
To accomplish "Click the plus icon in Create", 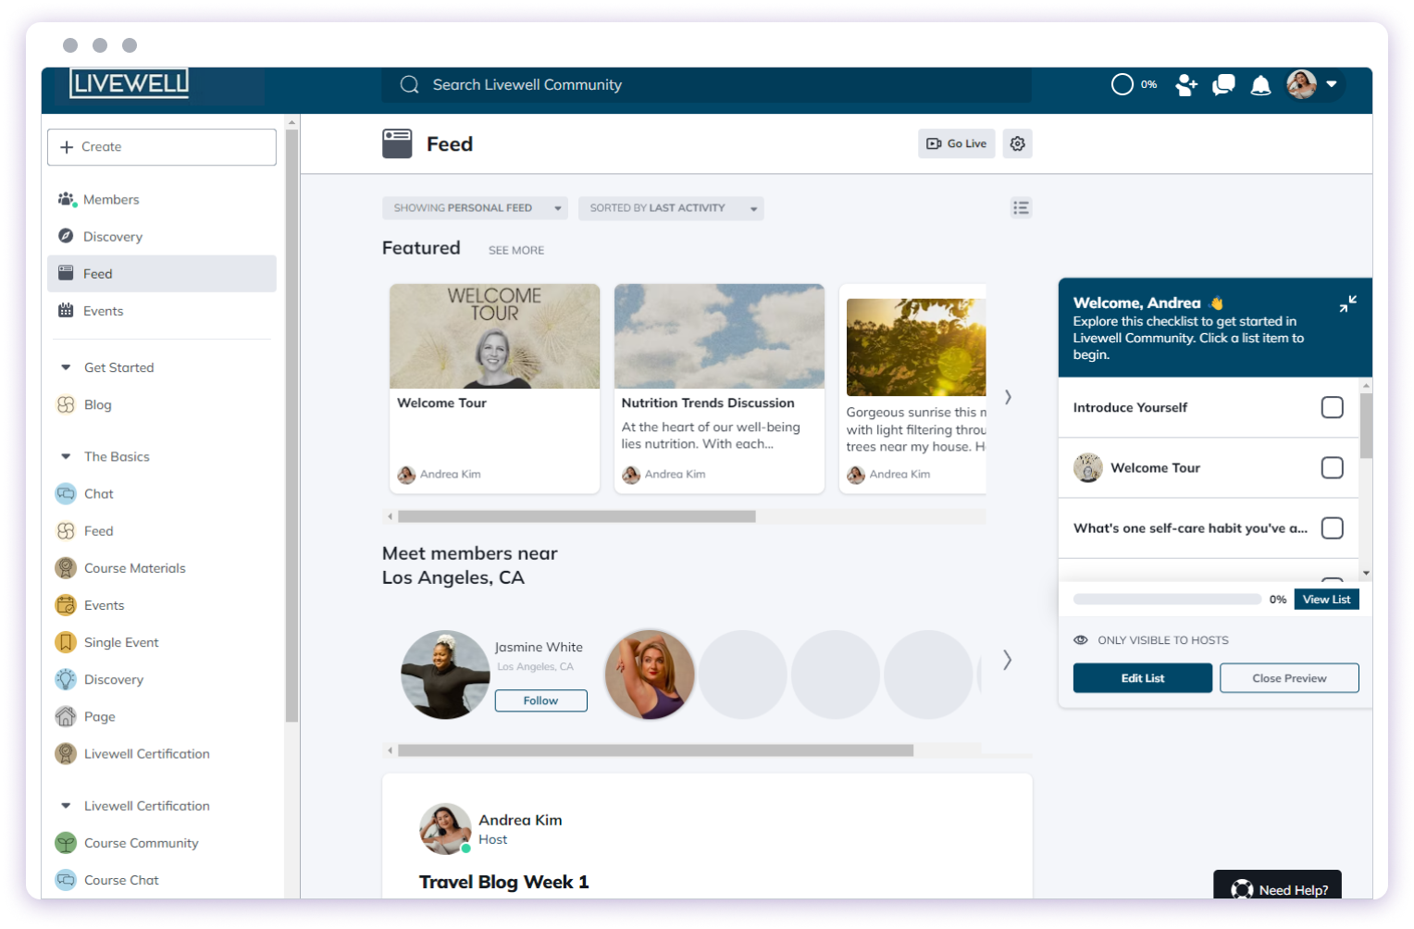I will click(67, 147).
